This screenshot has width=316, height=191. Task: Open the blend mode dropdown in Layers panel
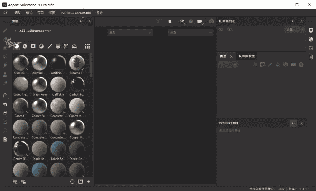click(x=228, y=64)
